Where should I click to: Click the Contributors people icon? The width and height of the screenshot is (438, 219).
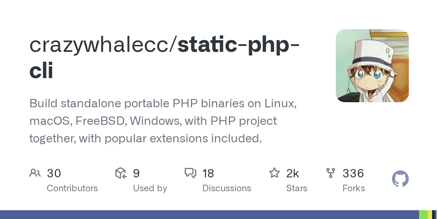coord(35,173)
